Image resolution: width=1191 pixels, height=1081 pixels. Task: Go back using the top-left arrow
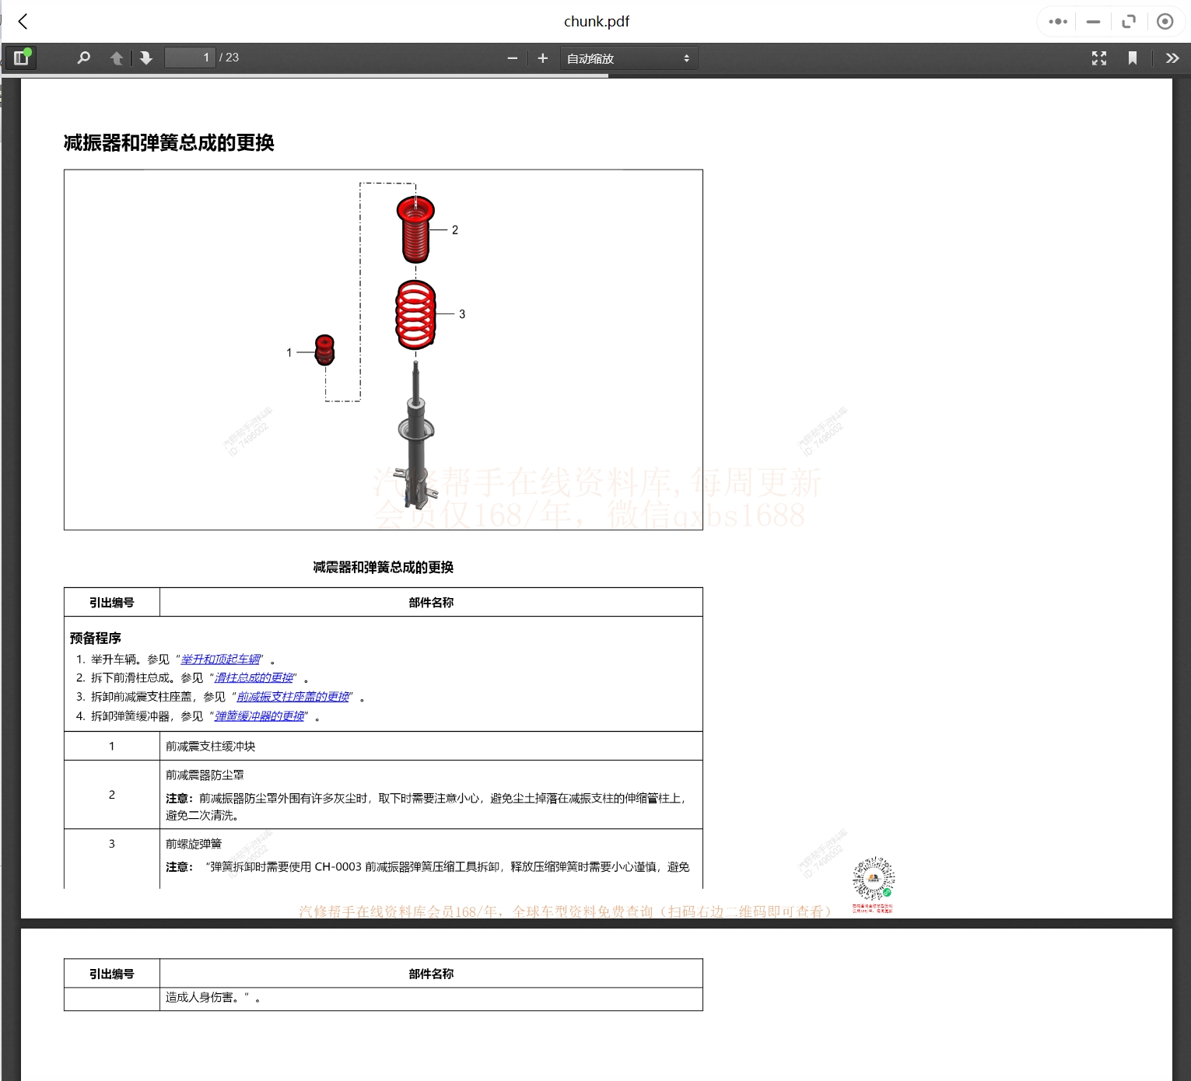(23, 22)
